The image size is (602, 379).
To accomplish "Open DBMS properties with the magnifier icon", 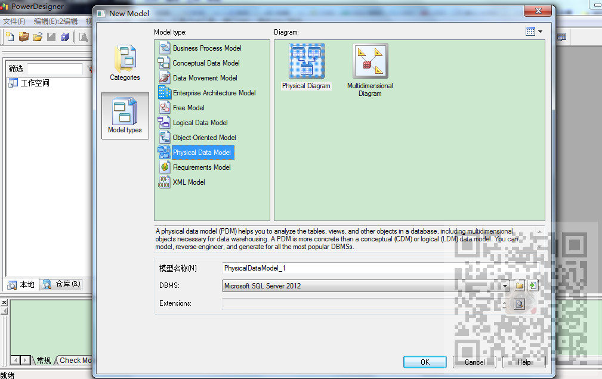I will pyautogui.click(x=519, y=304).
